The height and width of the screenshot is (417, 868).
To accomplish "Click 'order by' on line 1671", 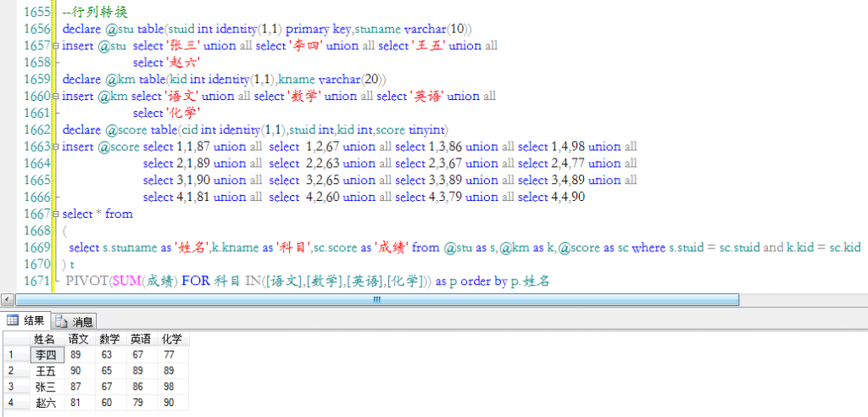I will 484,281.
